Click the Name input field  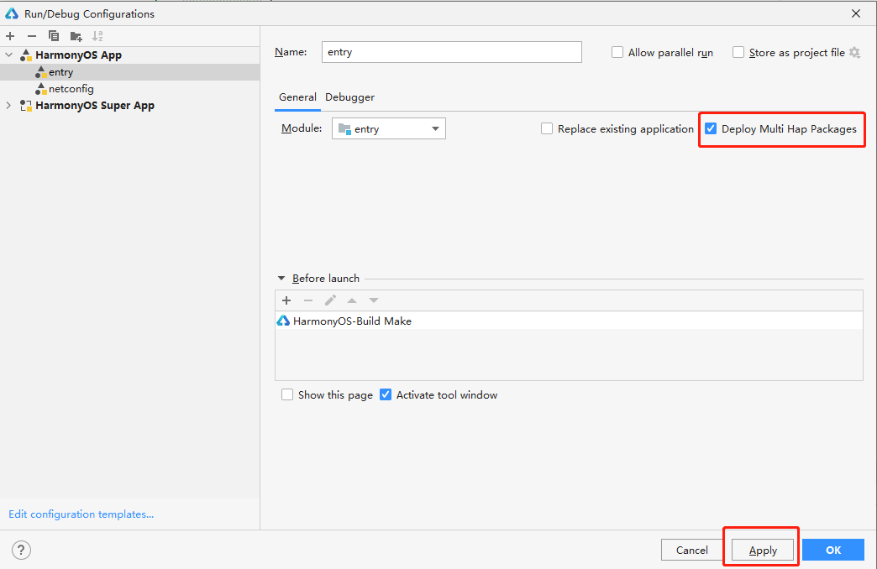[451, 52]
